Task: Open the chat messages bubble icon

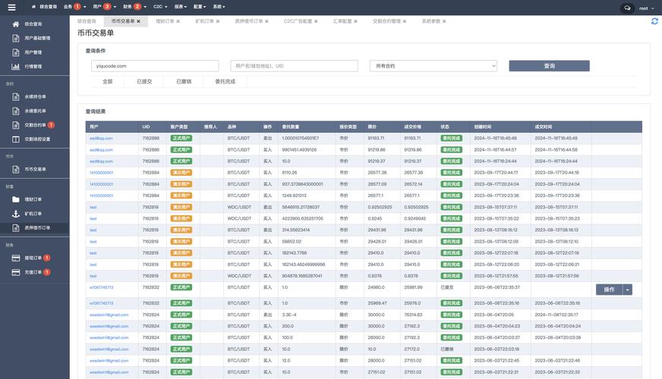Action: pyautogui.click(x=627, y=8)
